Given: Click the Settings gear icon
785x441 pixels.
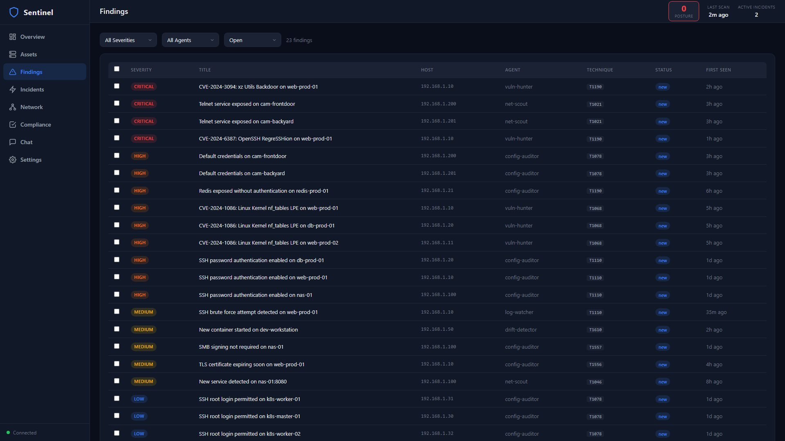Looking at the screenshot, I should coord(13,160).
